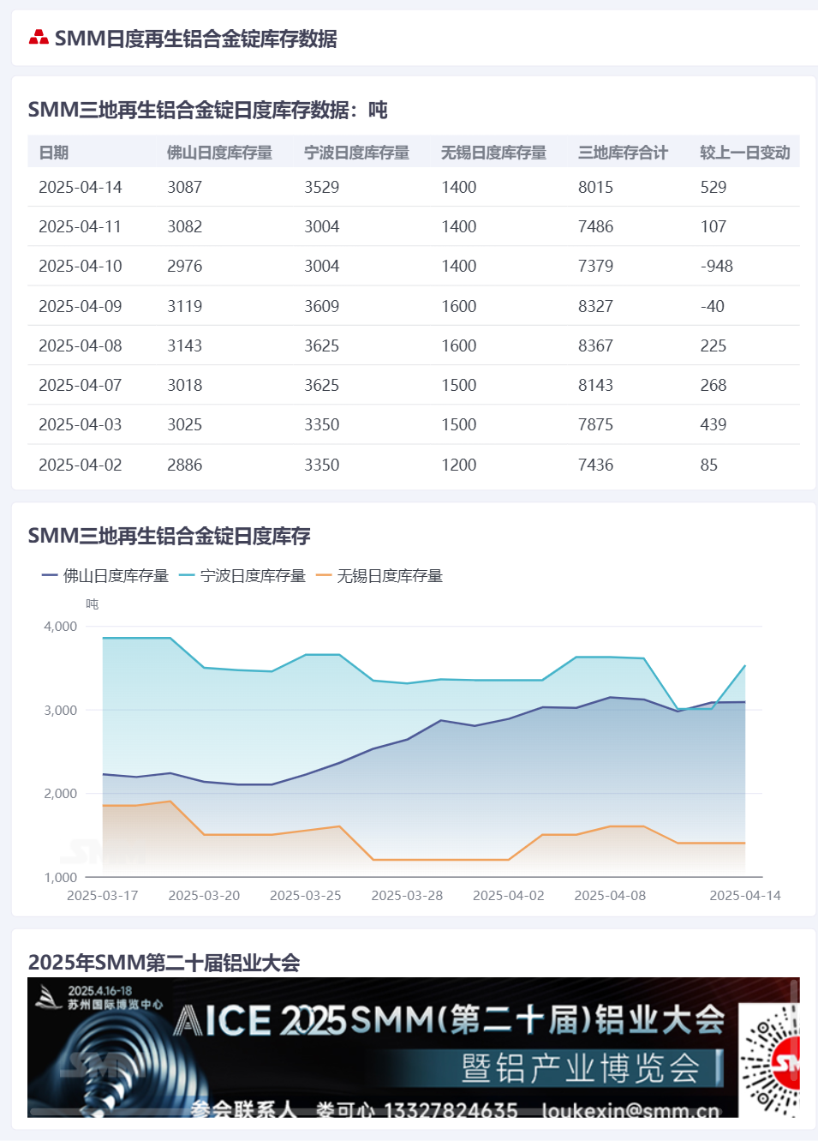Click the 佛山日度库存量 table column header

(x=219, y=153)
